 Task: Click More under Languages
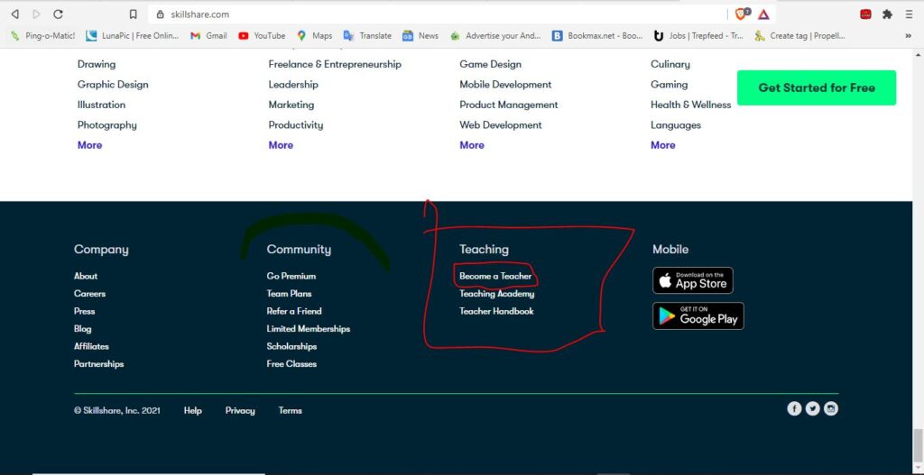663,145
